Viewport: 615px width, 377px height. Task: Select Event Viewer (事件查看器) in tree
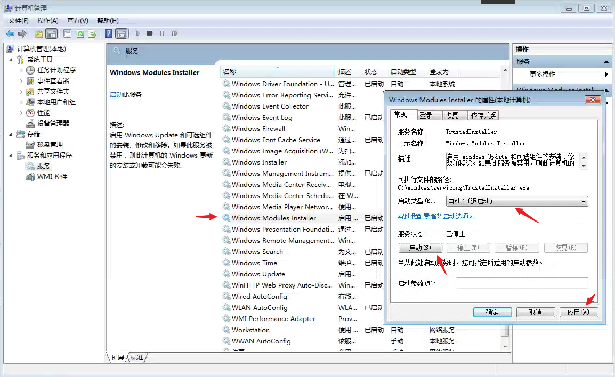[x=53, y=81]
